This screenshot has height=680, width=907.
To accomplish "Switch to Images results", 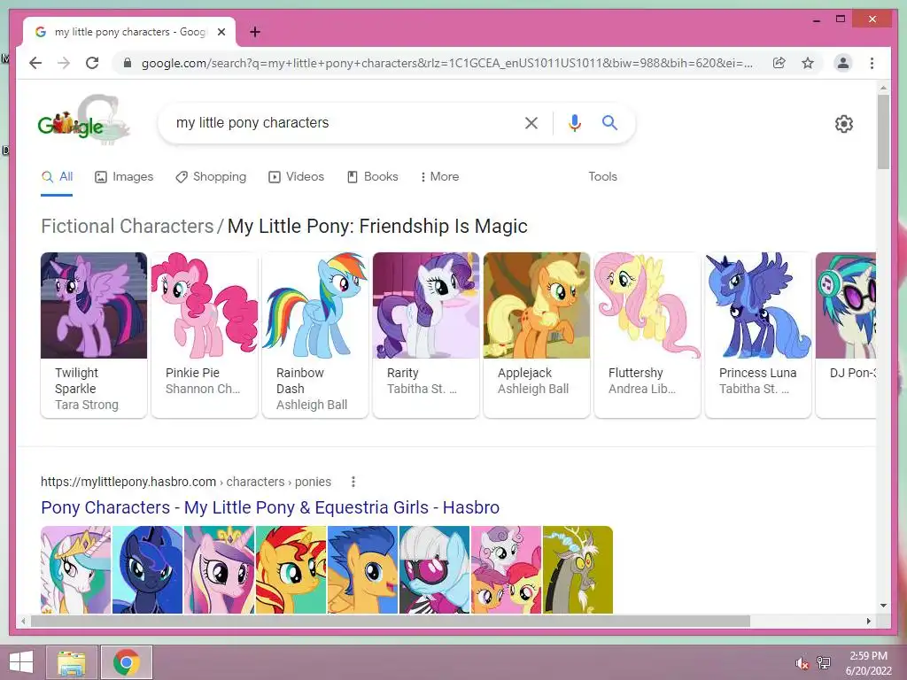I will click(124, 176).
